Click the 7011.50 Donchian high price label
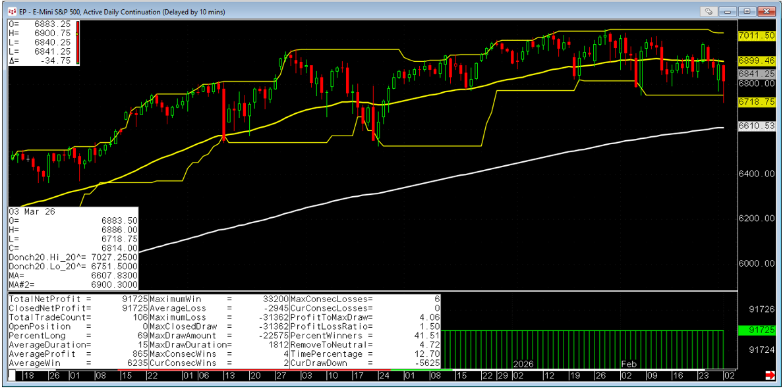 [757, 36]
